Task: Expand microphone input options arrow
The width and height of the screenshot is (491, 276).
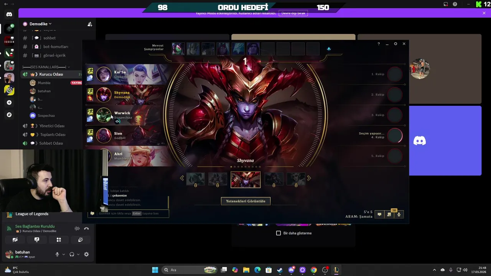Action: click(x=64, y=254)
